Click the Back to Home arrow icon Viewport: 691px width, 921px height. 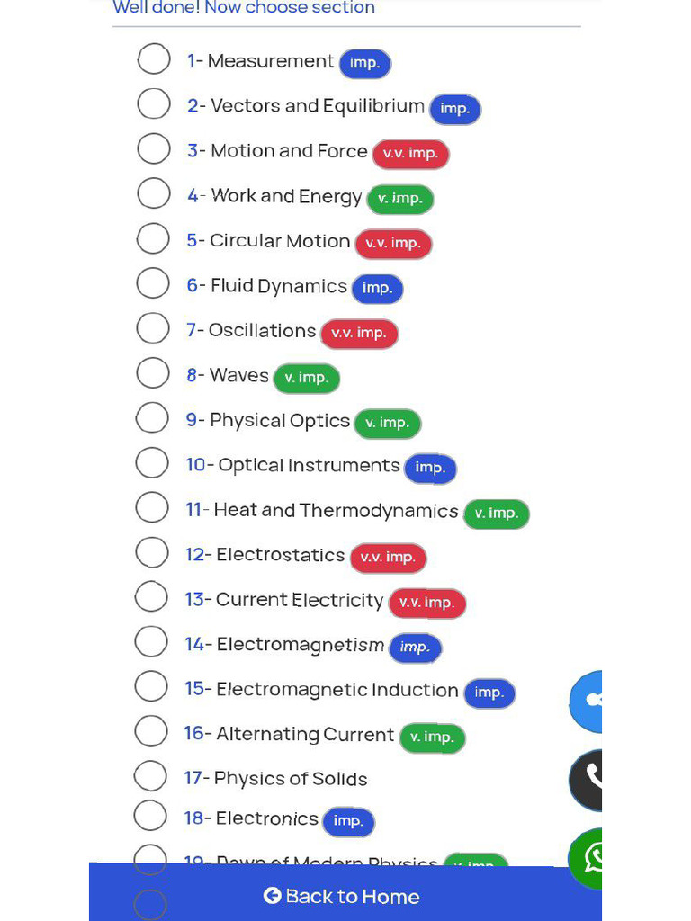pos(272,896)
